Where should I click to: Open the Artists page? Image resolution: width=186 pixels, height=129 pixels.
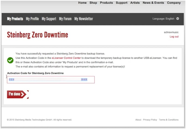point(135,3)
